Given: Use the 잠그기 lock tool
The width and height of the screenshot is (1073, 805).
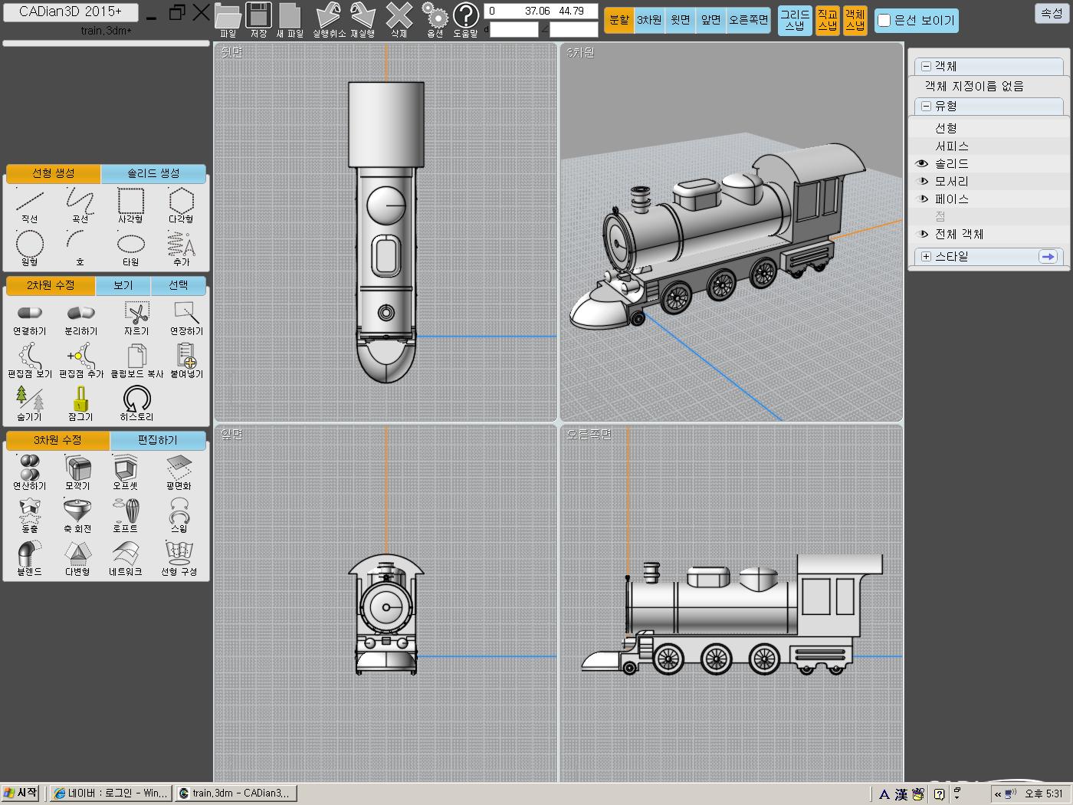Looking at the screenshot, I should [80, 404].
